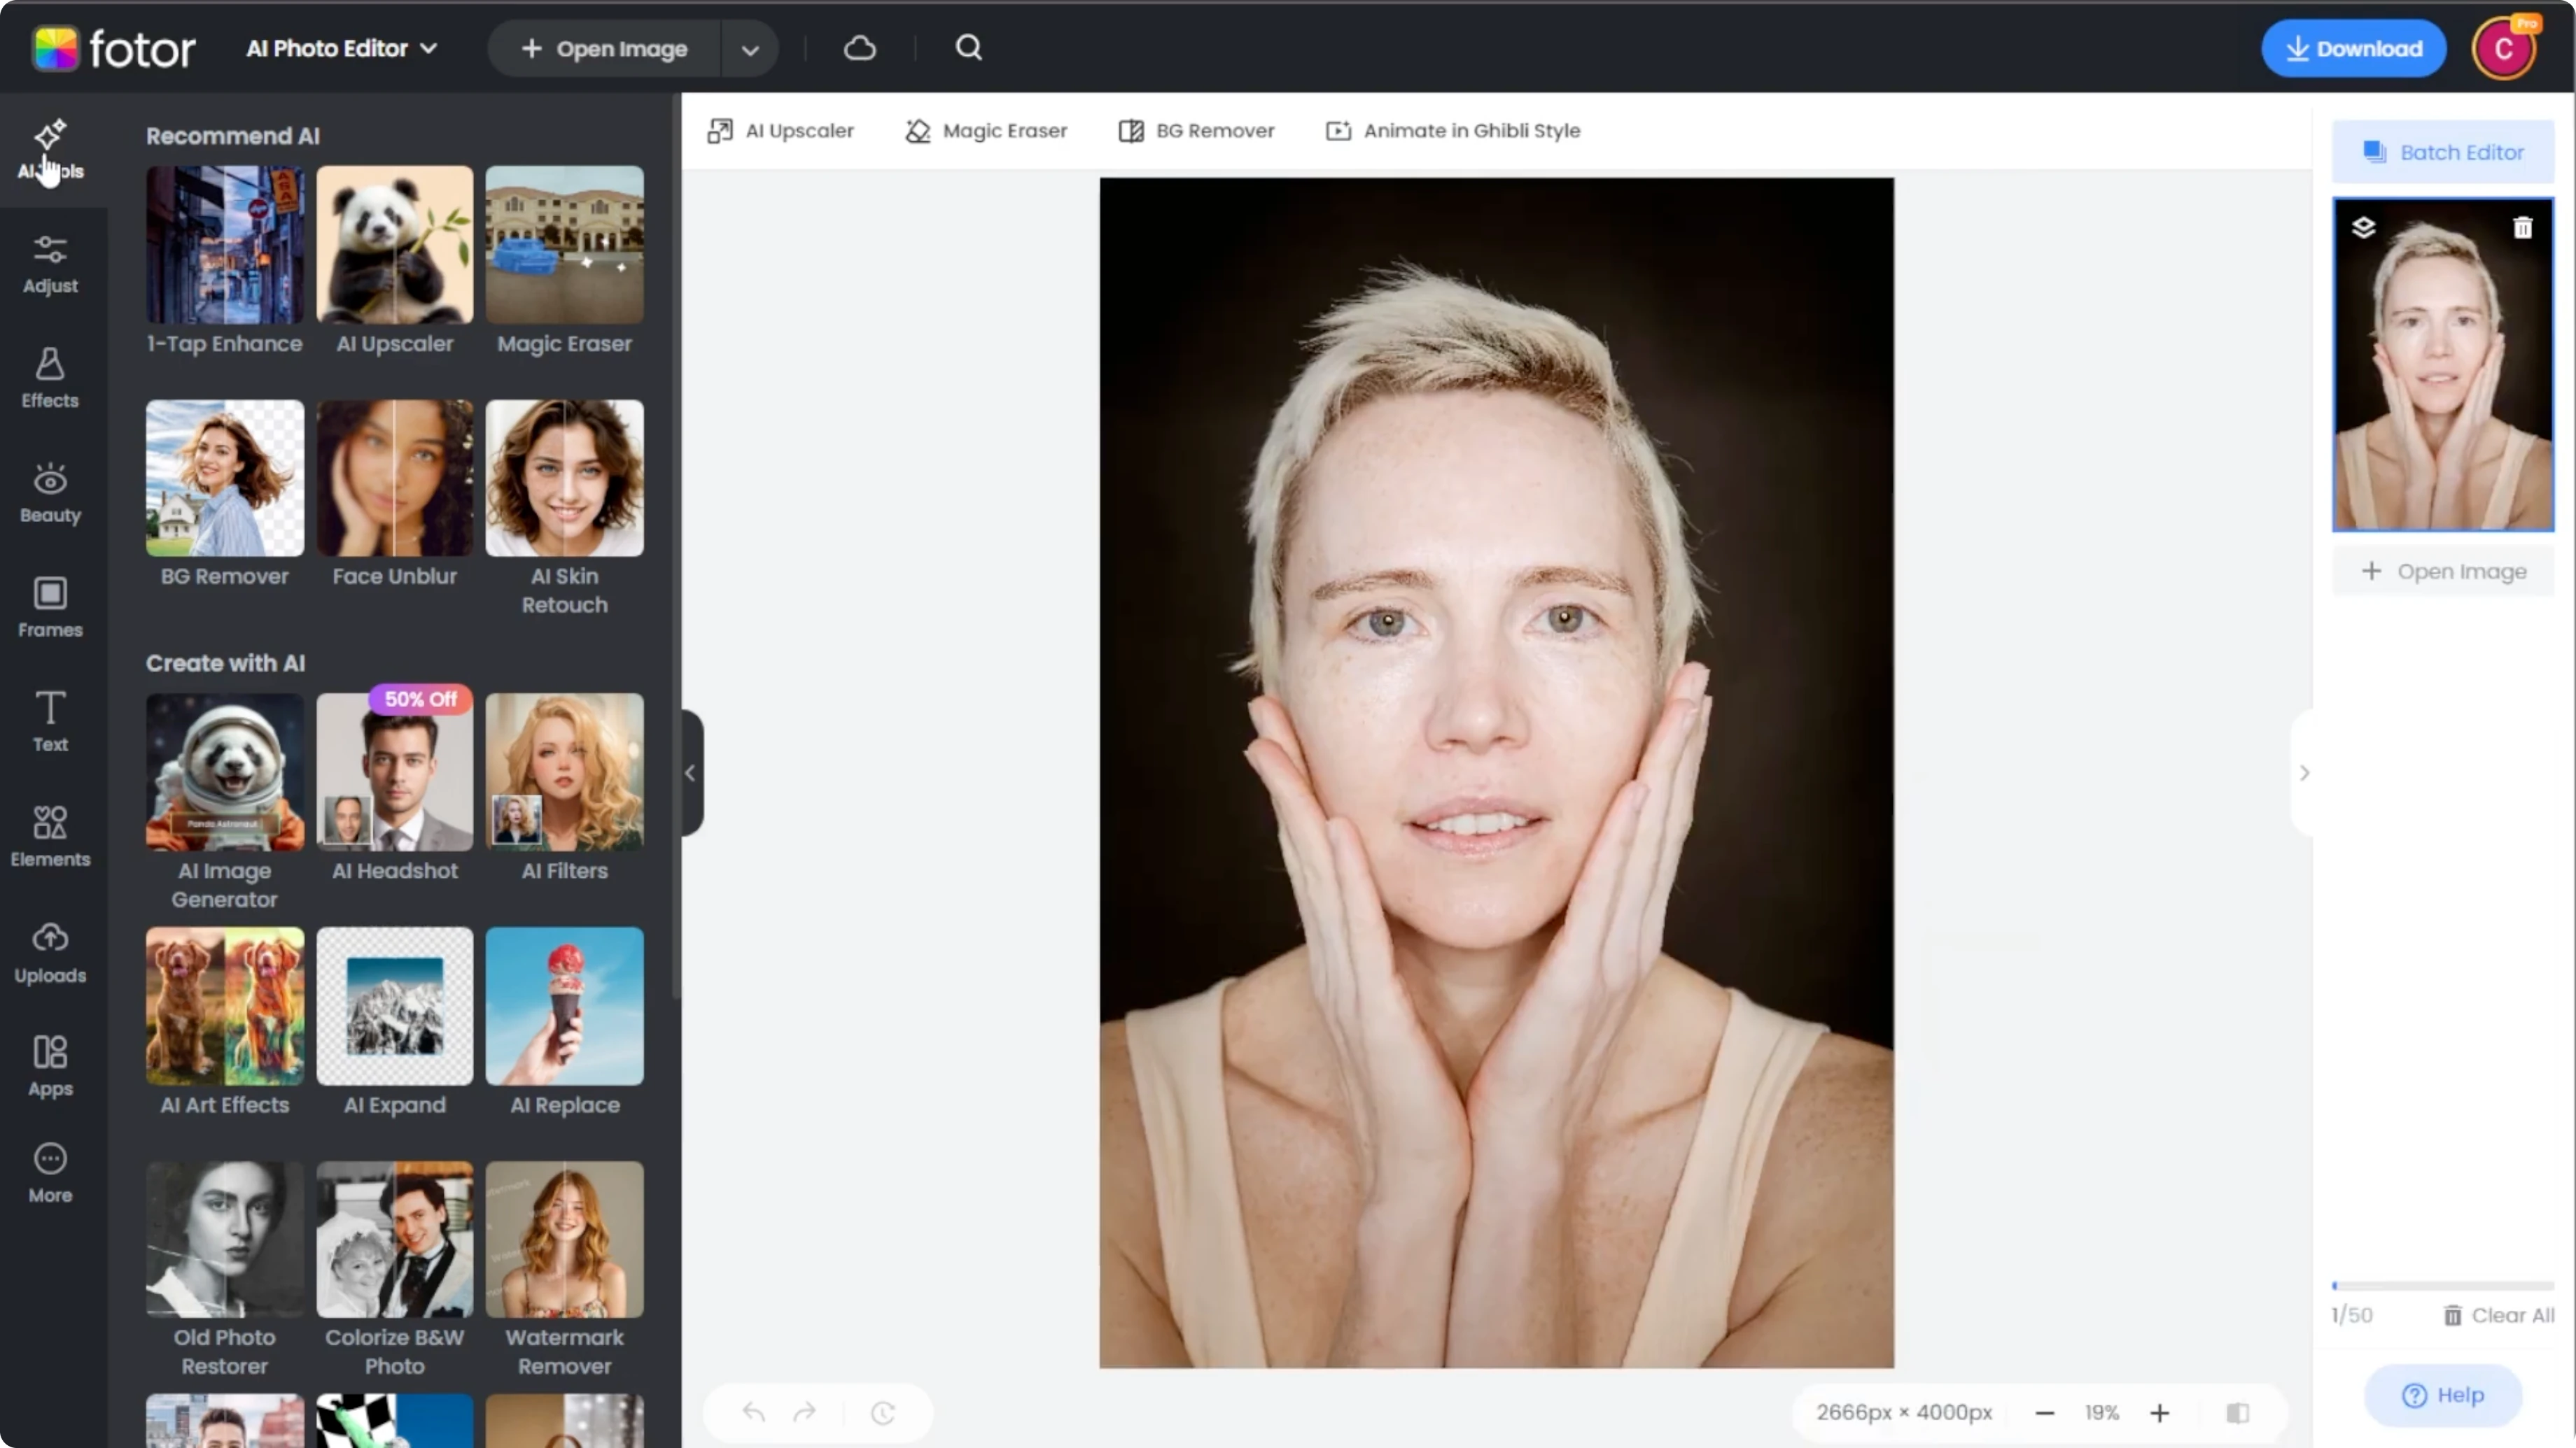Open the Apps sidebar panel
This screenshot has height=1448, width=2576.
point(50,1067)
